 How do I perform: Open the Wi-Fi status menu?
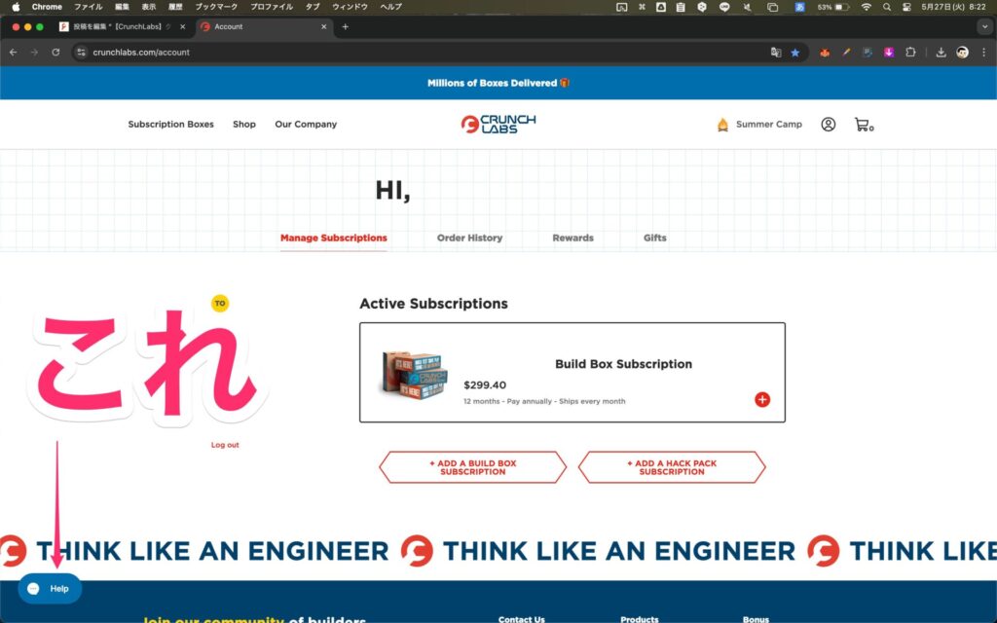tap(866, 7)
